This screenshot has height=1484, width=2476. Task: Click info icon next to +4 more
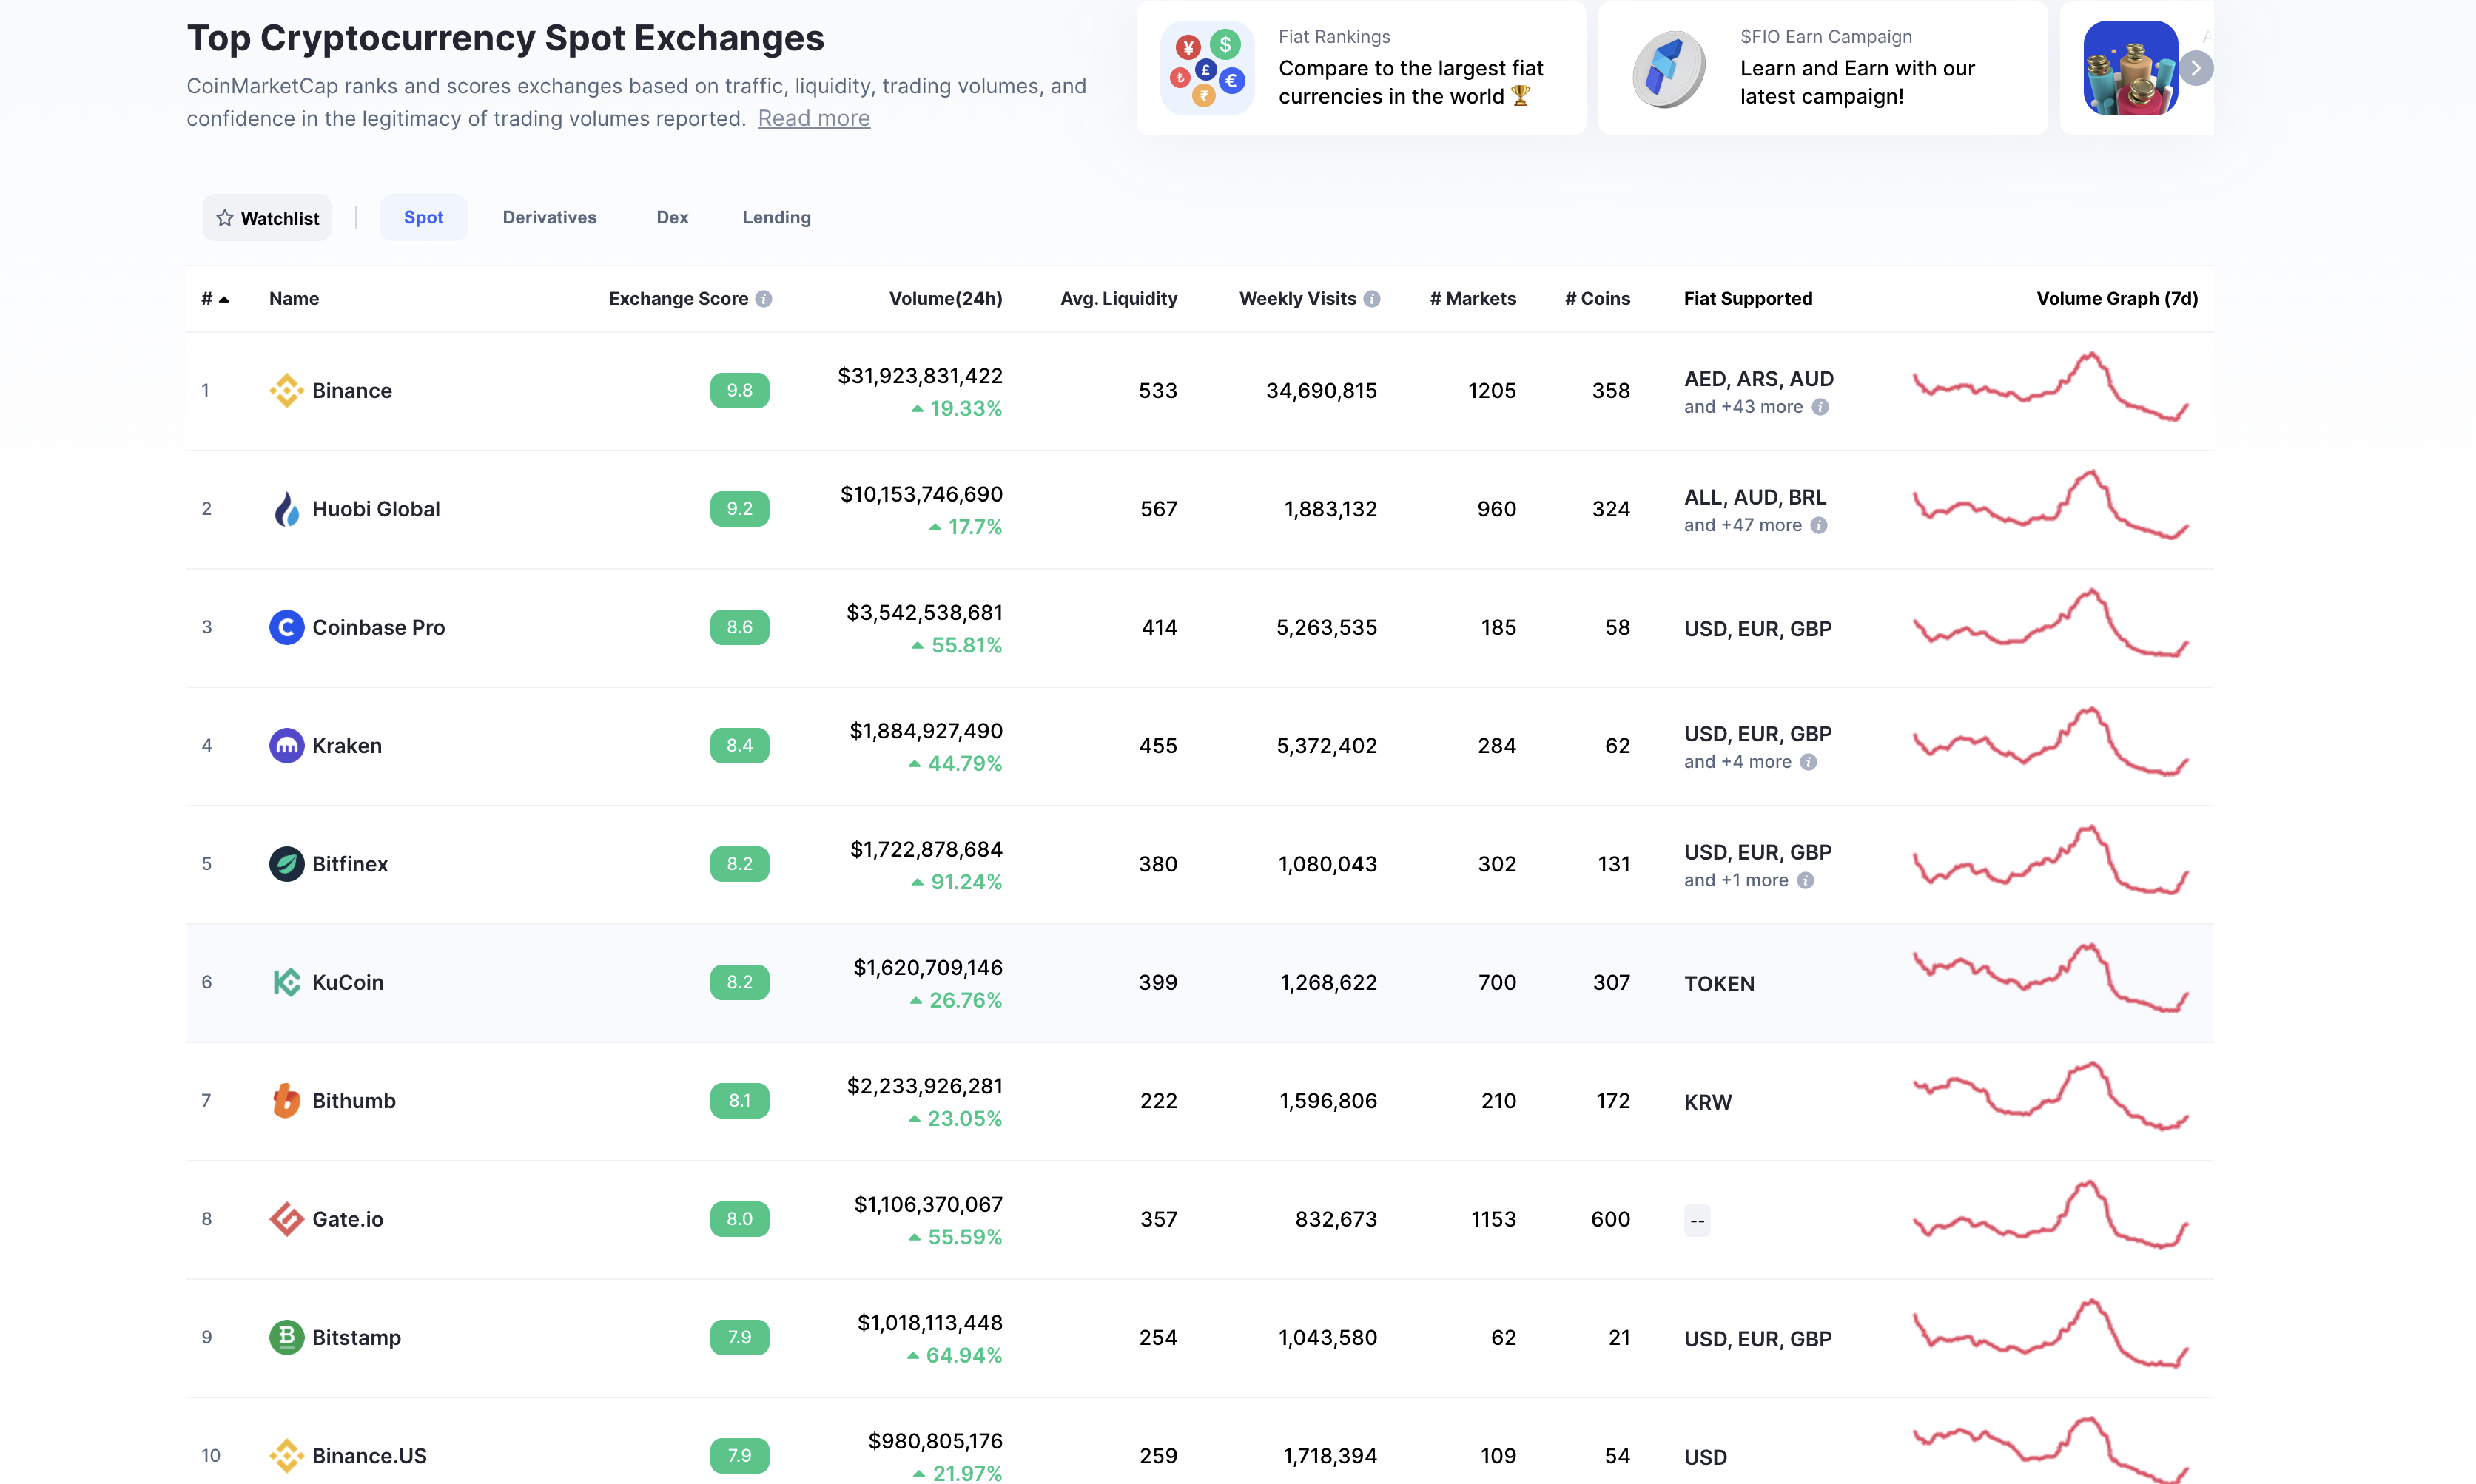coord(1808,762)
